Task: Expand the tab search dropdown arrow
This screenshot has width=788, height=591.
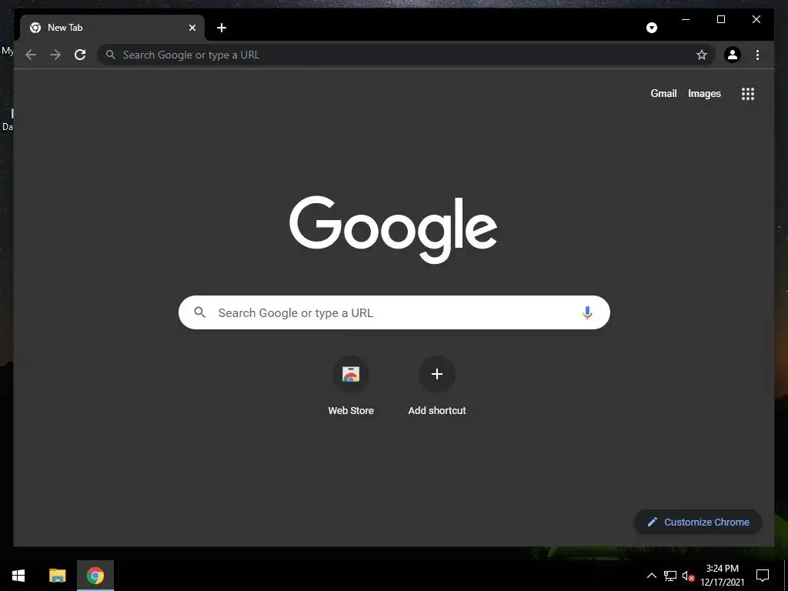Action: 652,28
